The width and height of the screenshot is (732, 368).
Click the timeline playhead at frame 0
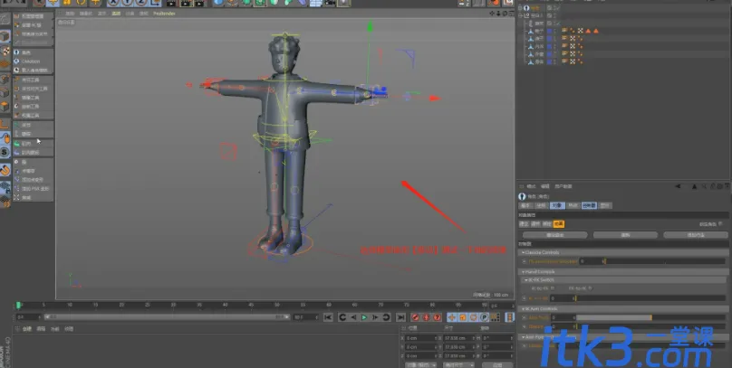click(18, 305)
